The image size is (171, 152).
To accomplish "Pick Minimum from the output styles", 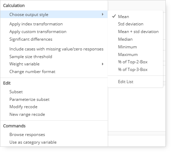I will (127, 47).
